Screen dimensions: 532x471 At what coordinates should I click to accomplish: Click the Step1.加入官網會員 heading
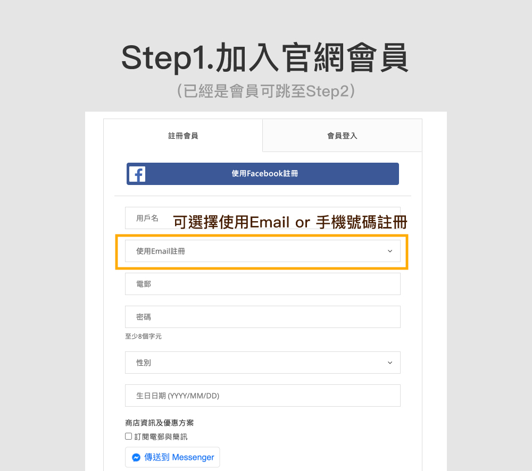point(265,57)
